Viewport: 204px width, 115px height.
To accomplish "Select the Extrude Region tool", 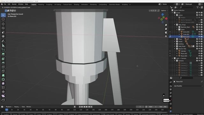I will pos(3,55).
